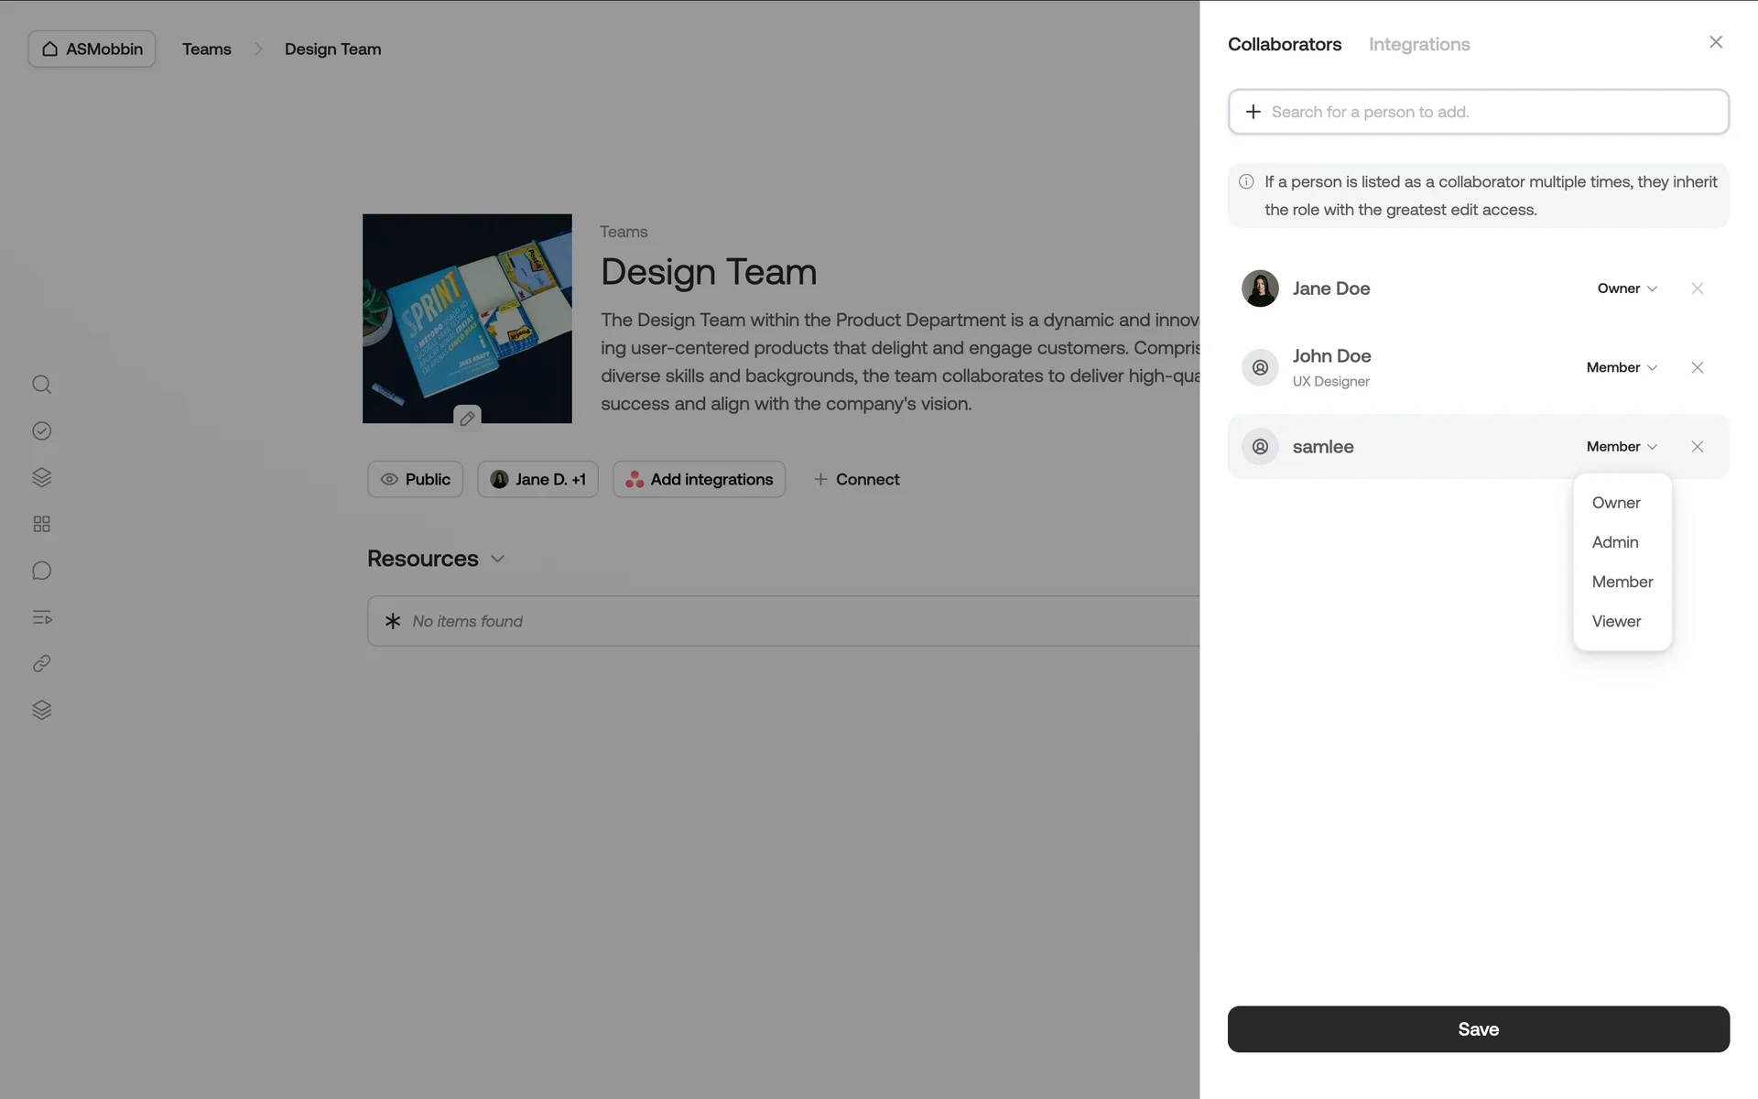Click the grid apps icon in sidebar
Viewport: 1758px width, 1099px height.
point(41,524)
